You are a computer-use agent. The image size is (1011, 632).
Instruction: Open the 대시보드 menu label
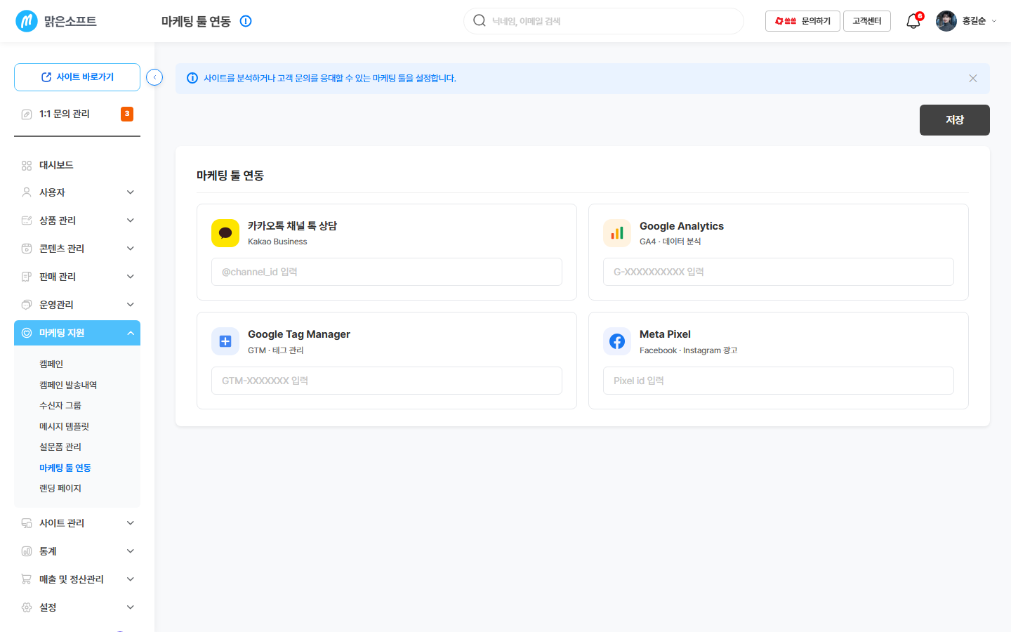tap(56, 165)
